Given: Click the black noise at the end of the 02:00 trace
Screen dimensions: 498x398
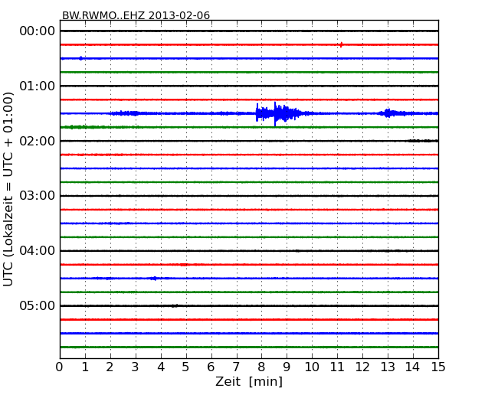Looking at the screenshot, I should pos(422,141).
